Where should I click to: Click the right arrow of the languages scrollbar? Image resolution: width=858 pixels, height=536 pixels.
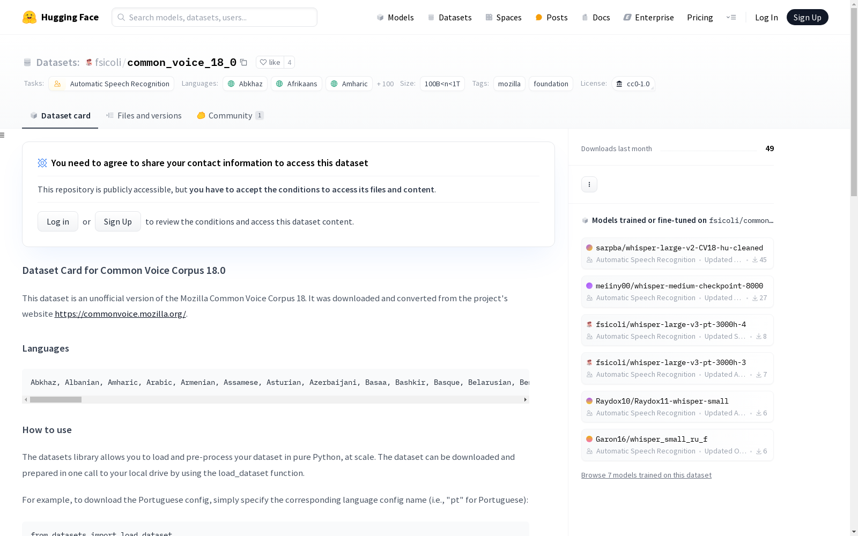coord(526,399)
